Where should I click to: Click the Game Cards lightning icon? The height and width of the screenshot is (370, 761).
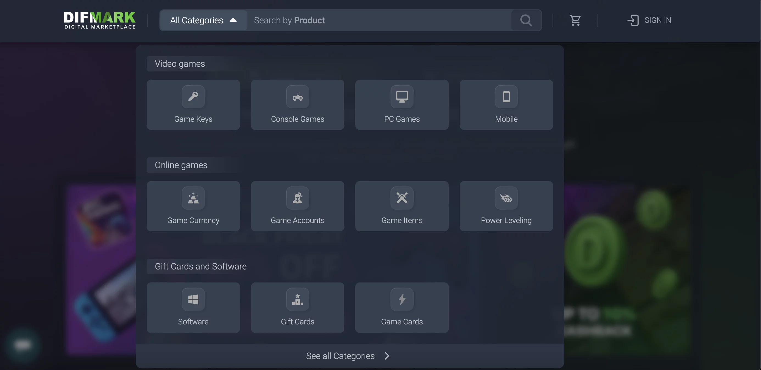point(402,299)
